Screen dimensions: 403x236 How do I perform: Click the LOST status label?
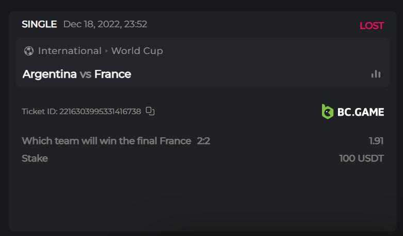click(372, 26)
